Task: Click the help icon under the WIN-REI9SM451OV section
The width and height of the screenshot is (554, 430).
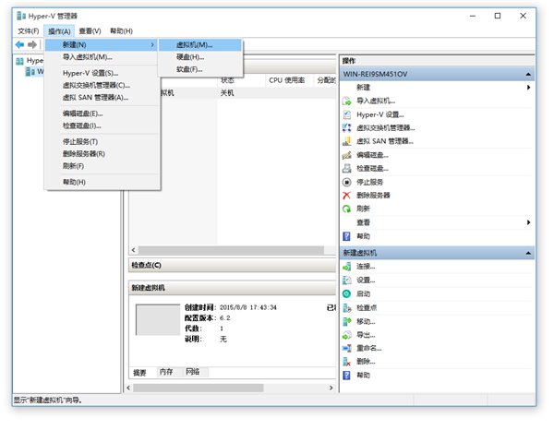Action: point(346,236)
